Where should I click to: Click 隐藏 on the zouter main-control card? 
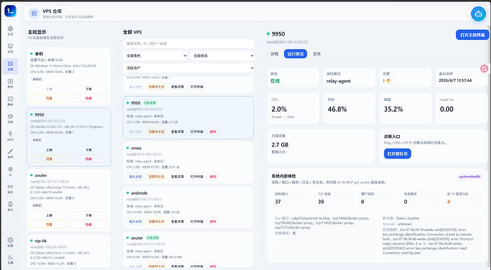89,225
